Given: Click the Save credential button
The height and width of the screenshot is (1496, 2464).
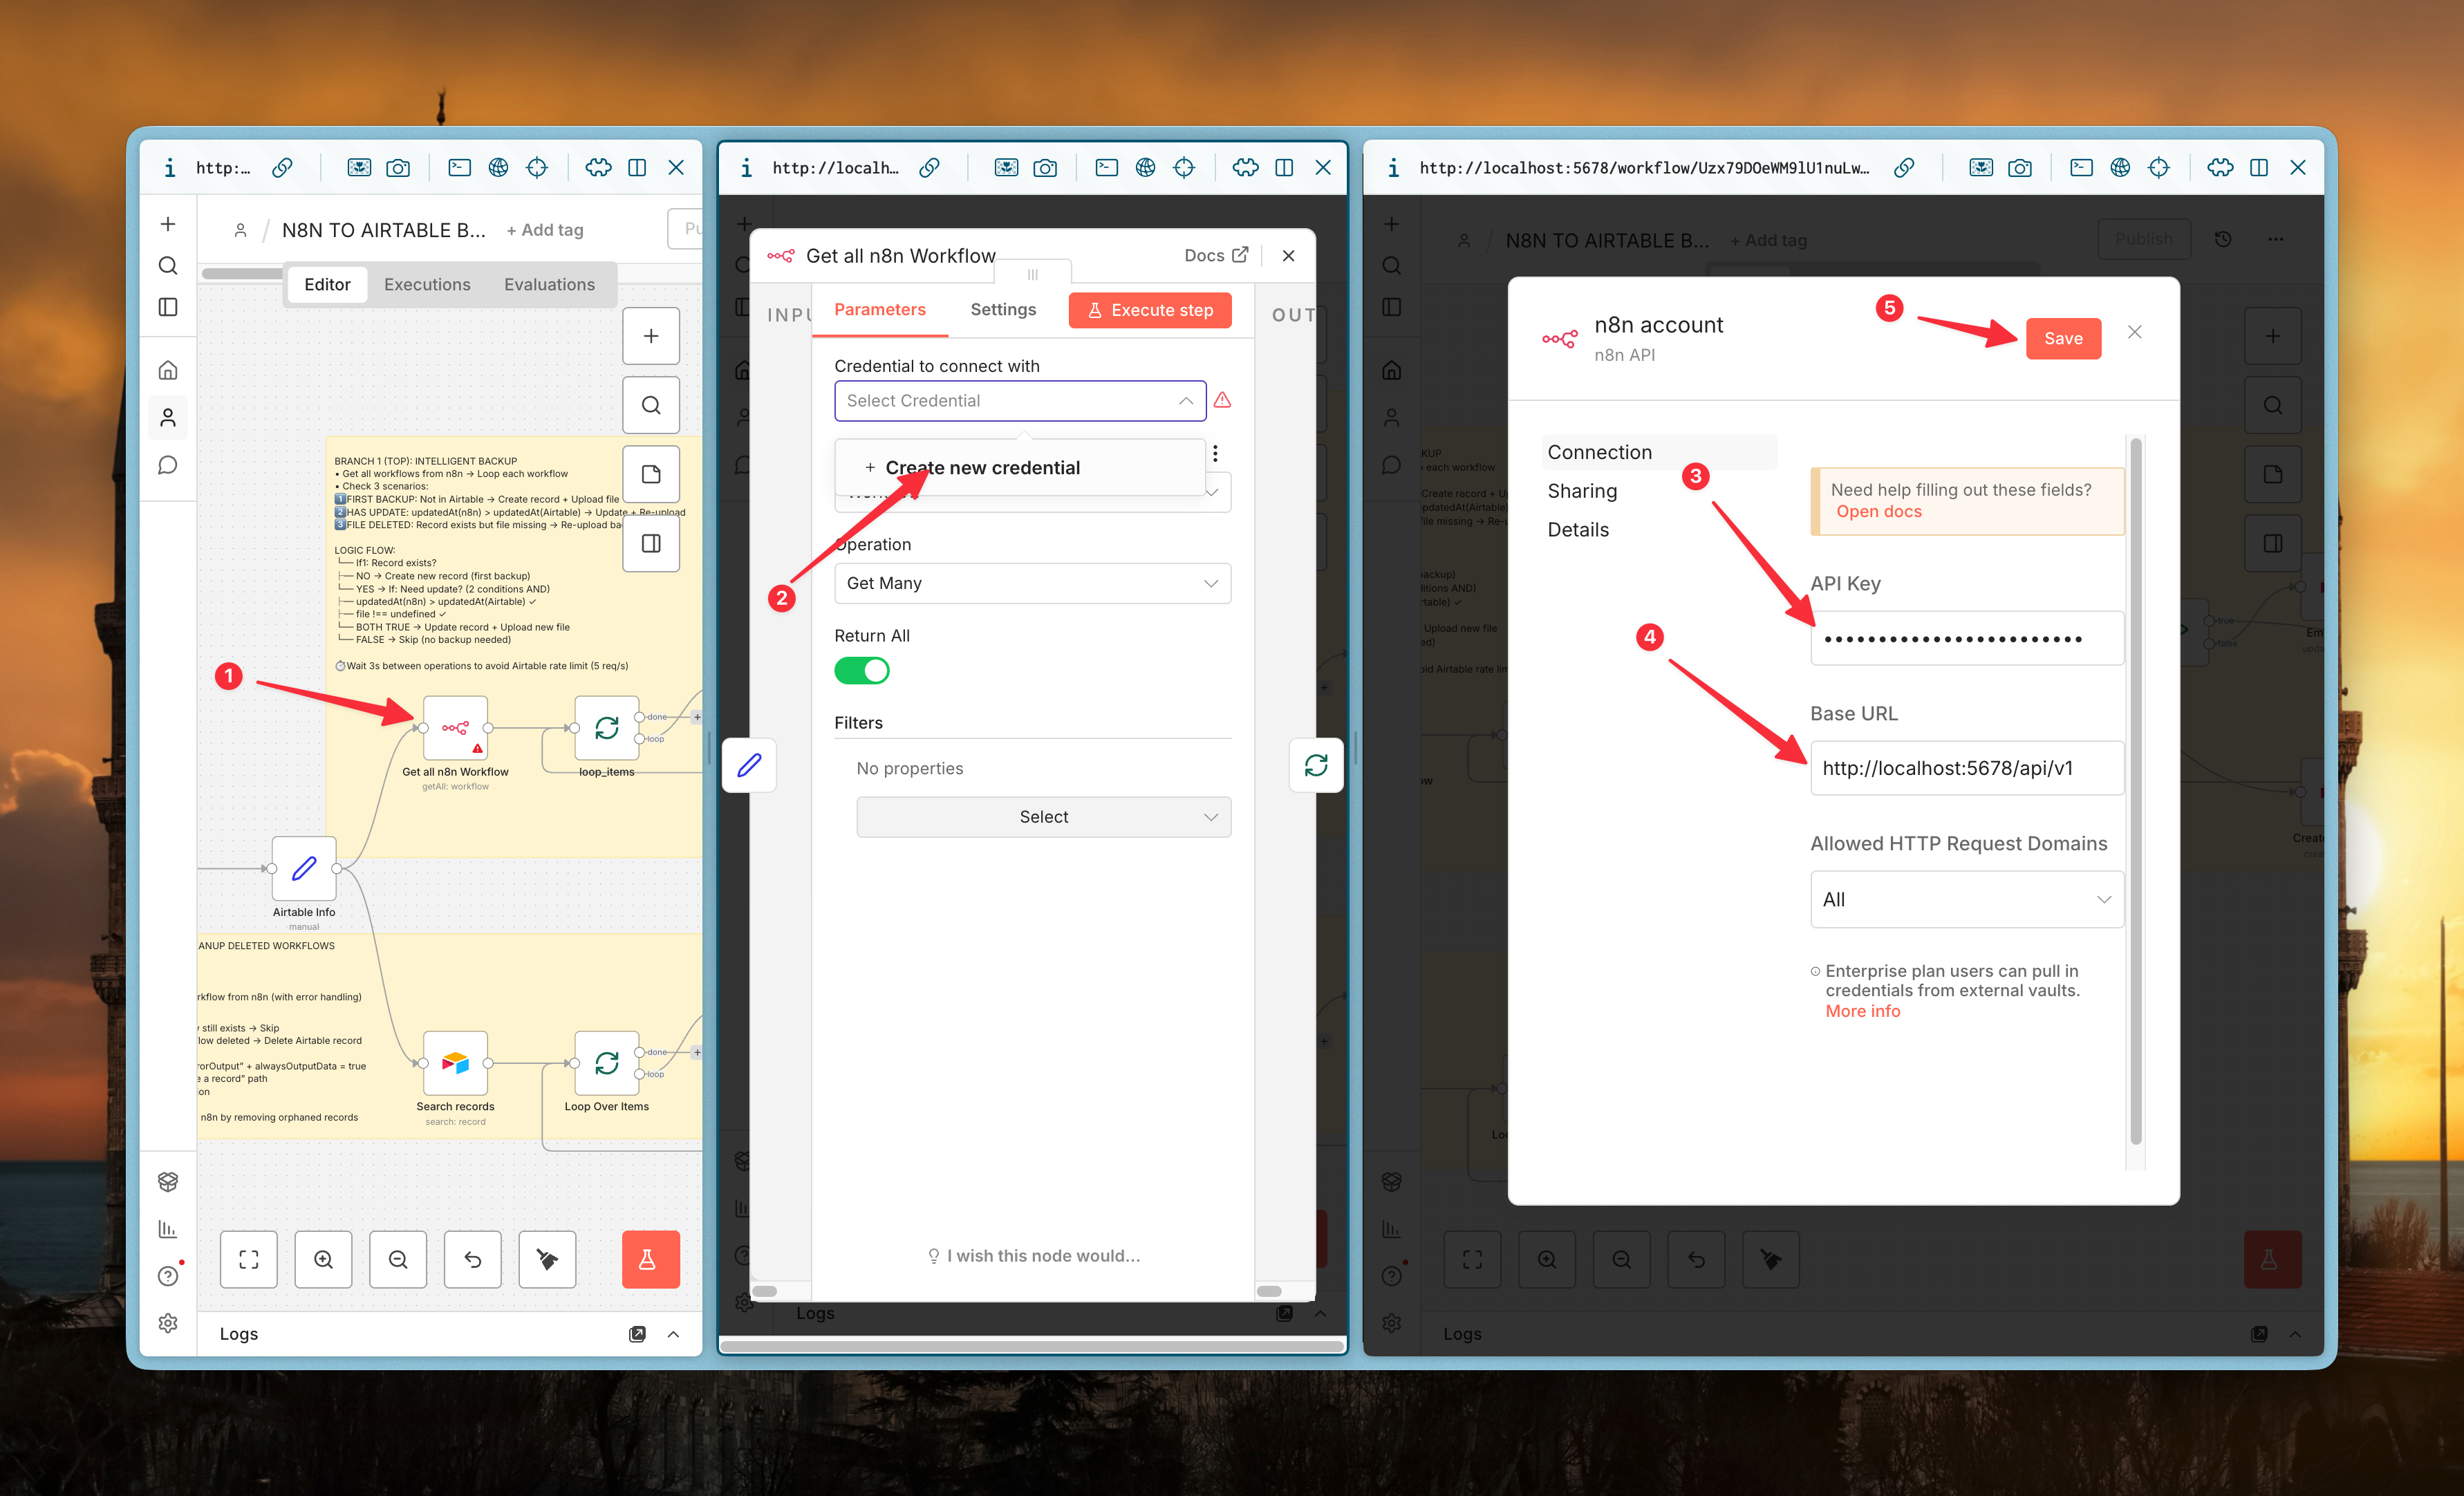Looking at the screenshot, I should click(x=2062, y=338).
